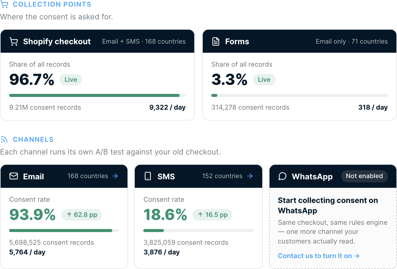Click the 5,698,525 consent records text
This screenshot has width=397, height=269.
52,242
